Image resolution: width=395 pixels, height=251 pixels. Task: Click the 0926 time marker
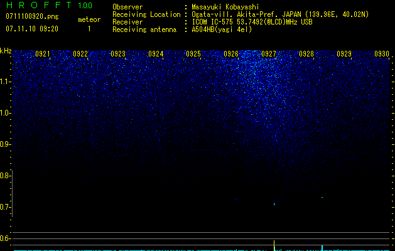tap(231, 54)
